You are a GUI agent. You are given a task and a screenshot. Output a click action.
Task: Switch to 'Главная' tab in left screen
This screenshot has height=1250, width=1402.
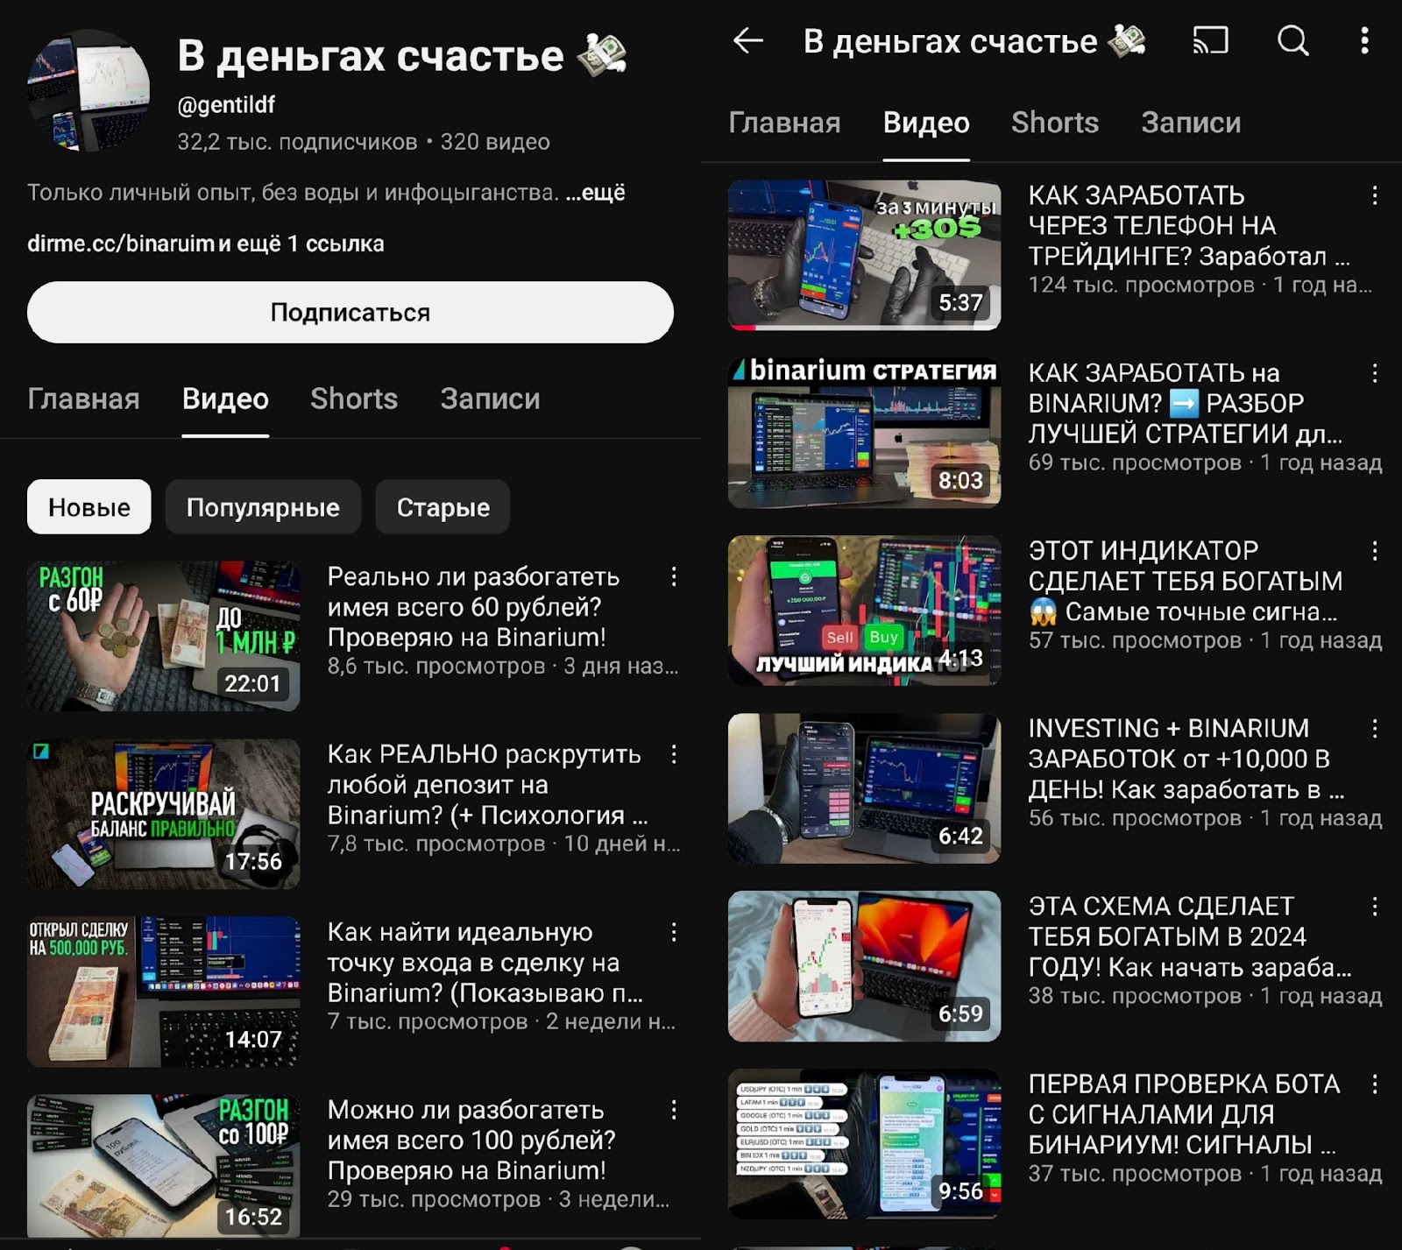[x=83, y=399]
